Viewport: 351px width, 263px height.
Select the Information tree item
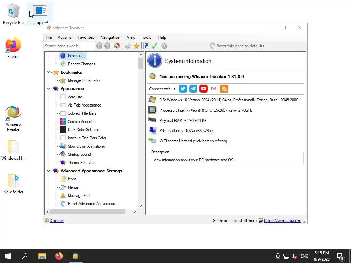coord(76,56)
